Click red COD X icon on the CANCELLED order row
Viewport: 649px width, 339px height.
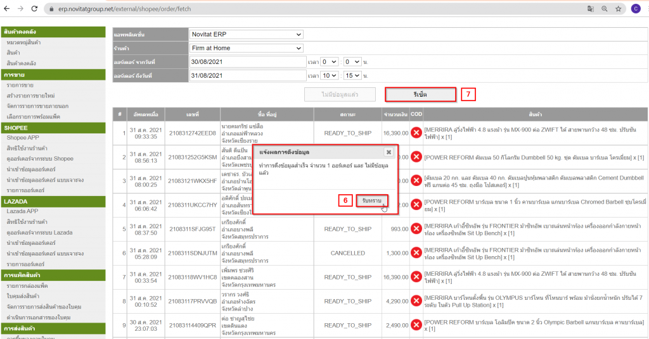pos(416,253)
